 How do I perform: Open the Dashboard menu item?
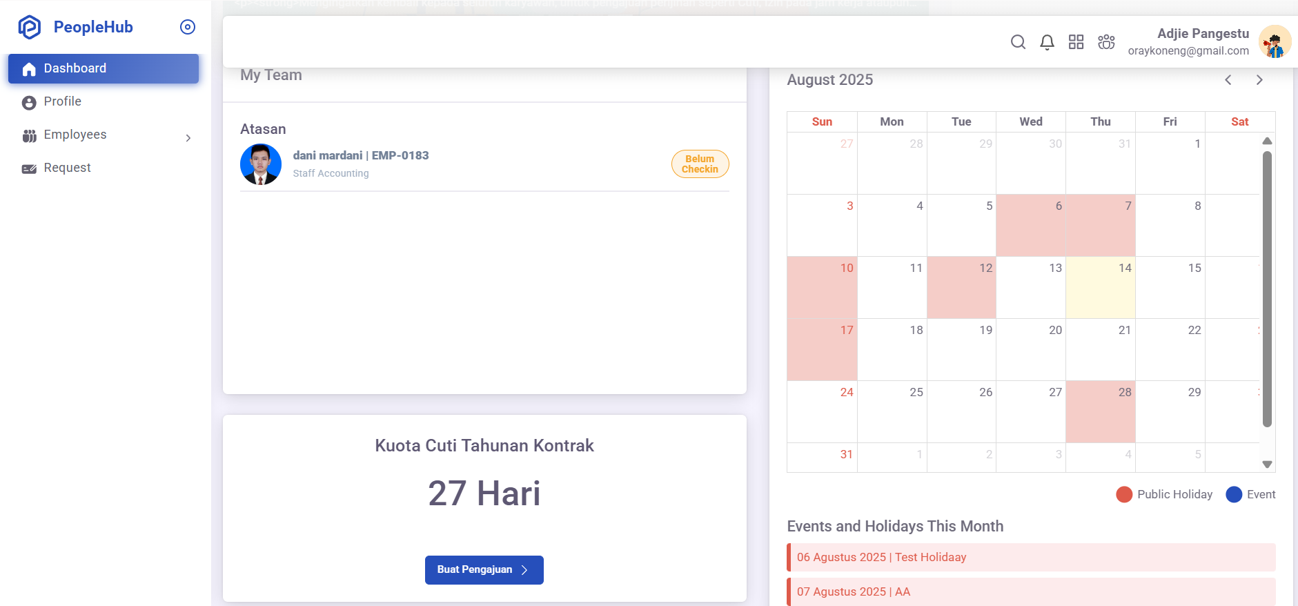pyautogui.click(x=104, y=68)
